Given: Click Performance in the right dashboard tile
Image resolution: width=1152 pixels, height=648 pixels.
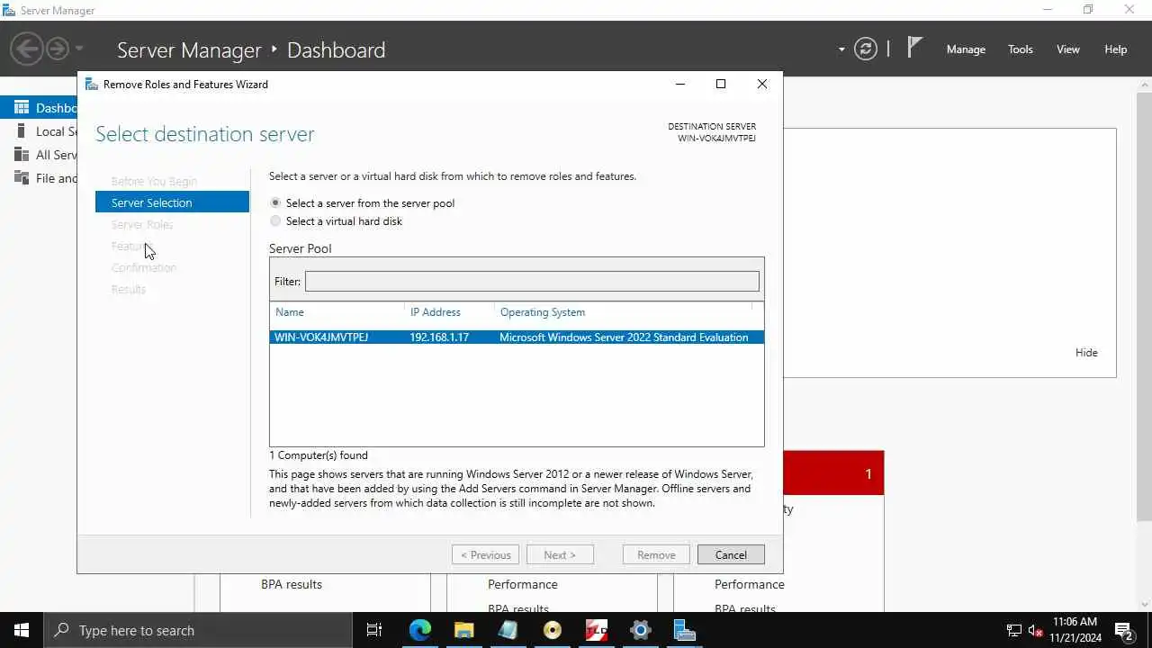Looking at the screenshot, I should pos(750,584).
